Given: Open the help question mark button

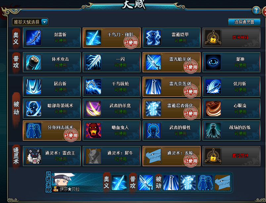Looking at the screenshot, I should (x=256, y=10).
